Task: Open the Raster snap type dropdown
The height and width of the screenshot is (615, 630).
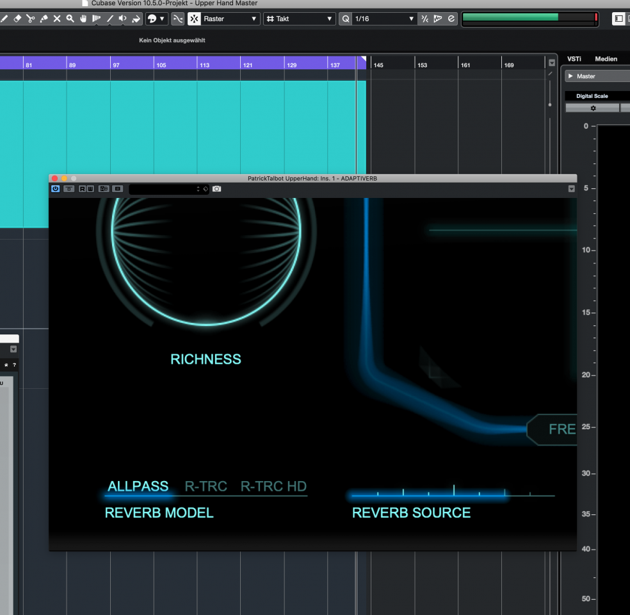Action: [x=229, y=19]
